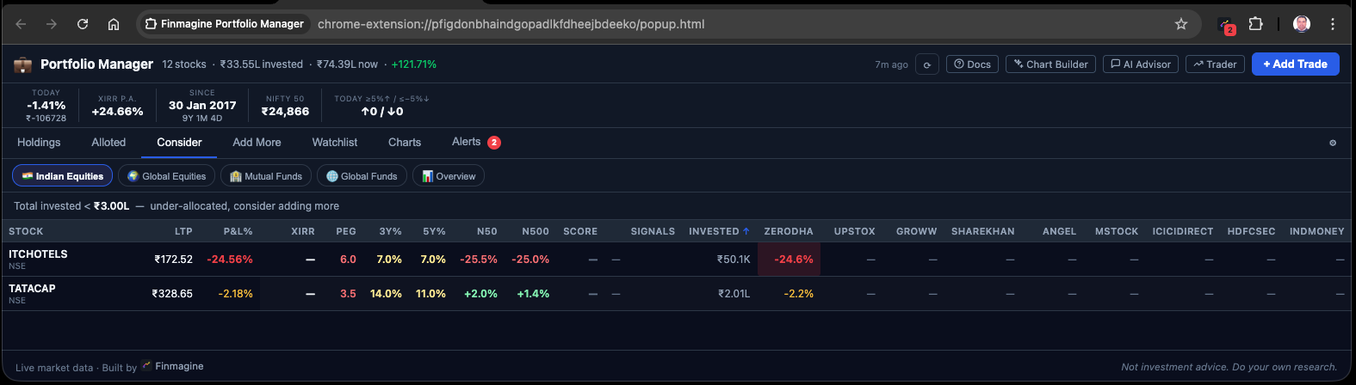Sort by INVESTED column header
The width and height of the screenshot is (1356, 385).
coord(719,231)
